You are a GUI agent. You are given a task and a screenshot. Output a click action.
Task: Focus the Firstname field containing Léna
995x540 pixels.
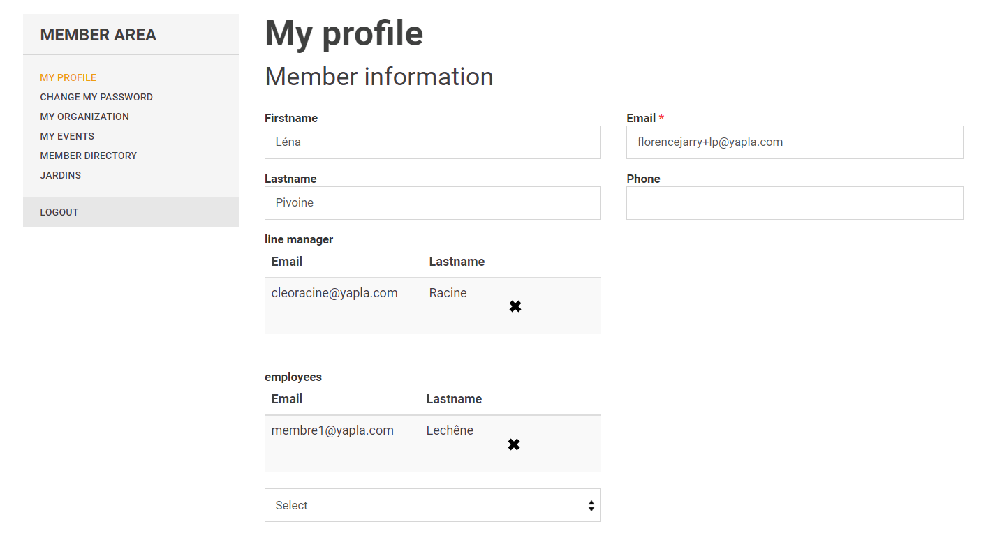(432, 142)
